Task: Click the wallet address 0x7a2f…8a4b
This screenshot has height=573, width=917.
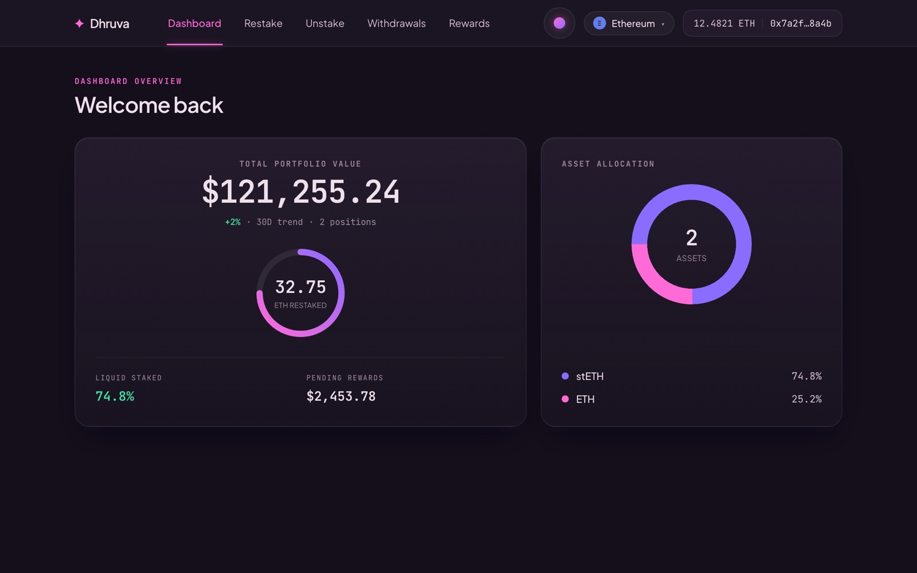Action: (801, 23)
